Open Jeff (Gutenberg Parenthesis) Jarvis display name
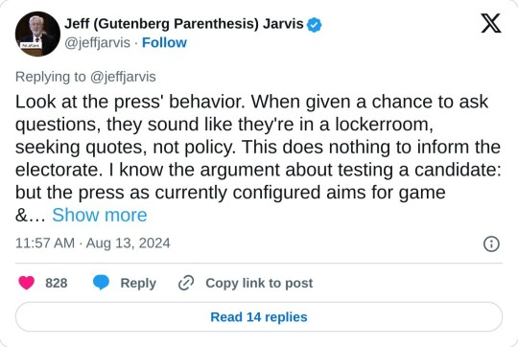518x347 pixels. 183,24
